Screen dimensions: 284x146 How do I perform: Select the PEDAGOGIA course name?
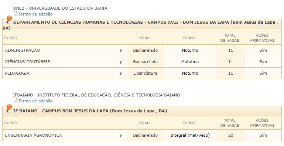point(17,73)
